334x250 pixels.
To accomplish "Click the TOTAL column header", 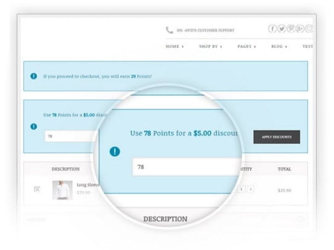I will tap(285, 169).
